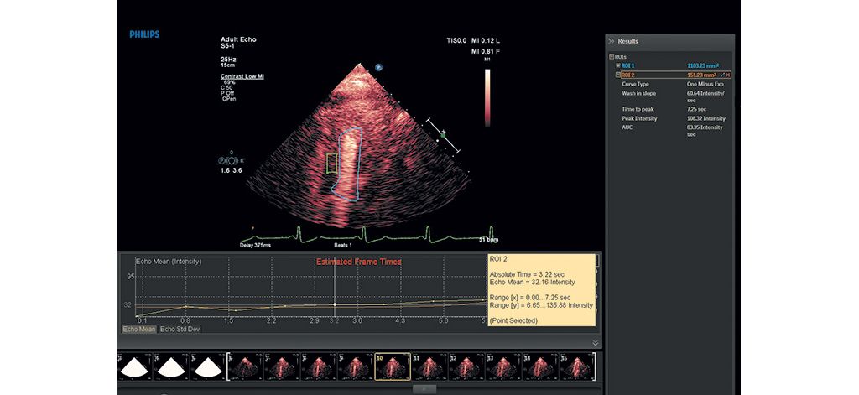Expand the ROI 1 tree entry
This screenshot has width=859, height=395.
pyautogui.click(x=618, y=65)
